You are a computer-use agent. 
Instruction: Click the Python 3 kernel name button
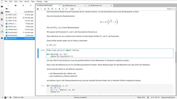[170, 9]
